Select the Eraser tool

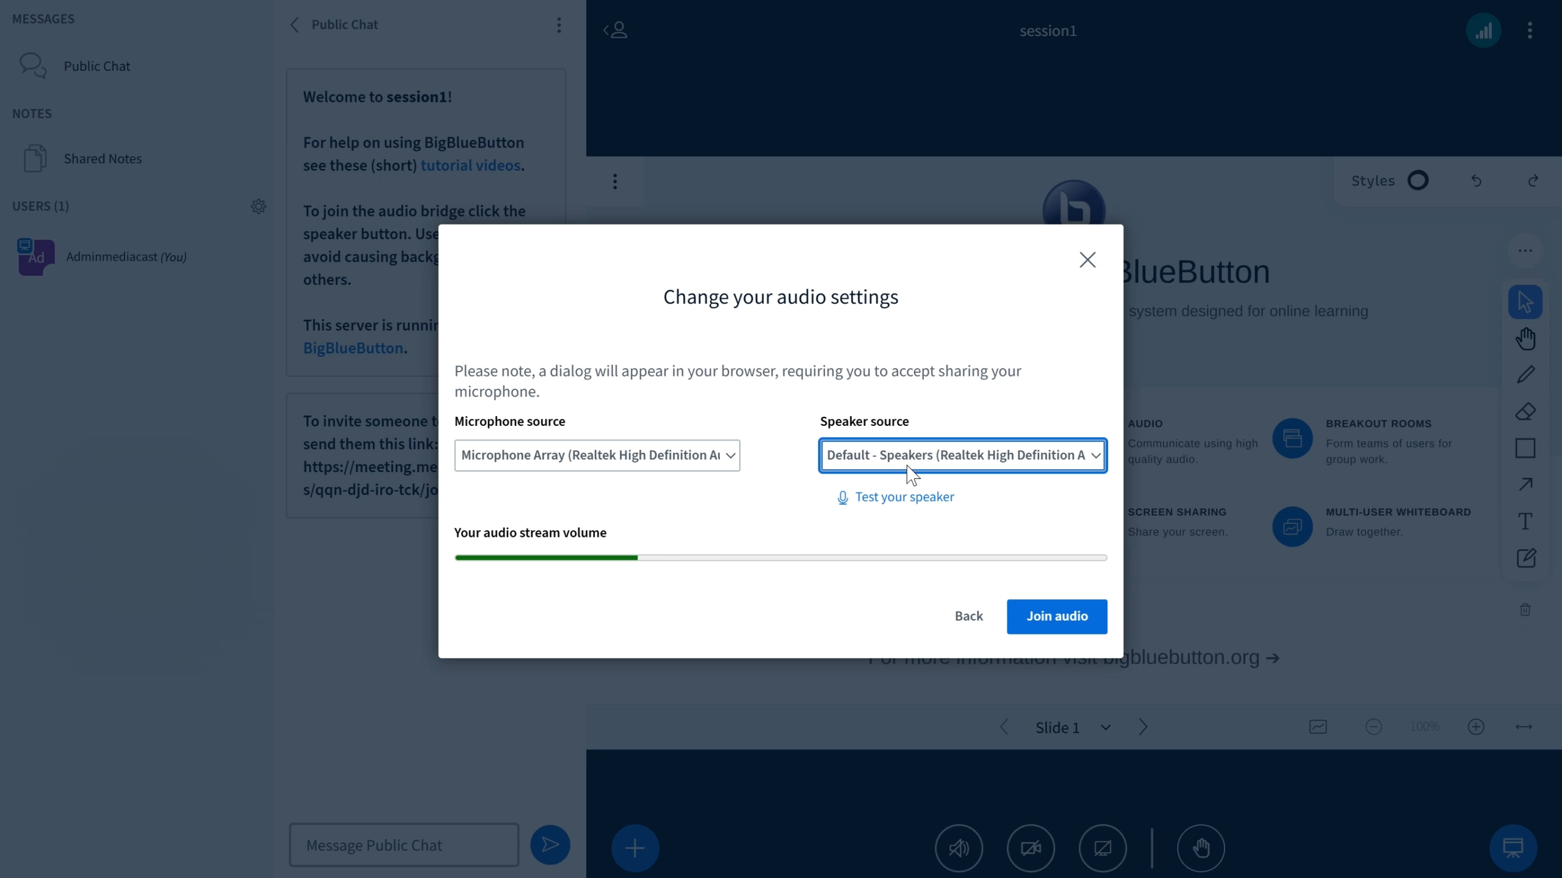1525,412
